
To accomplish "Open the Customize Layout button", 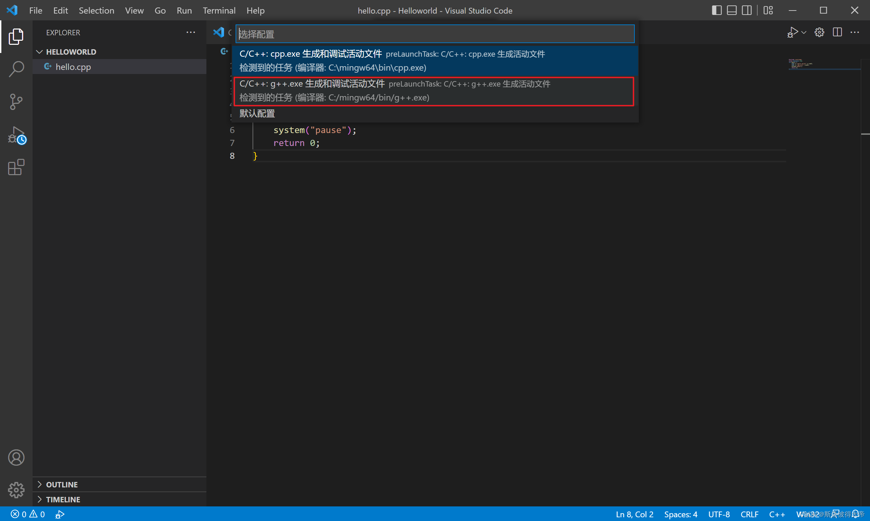I will tap(768, 11).
